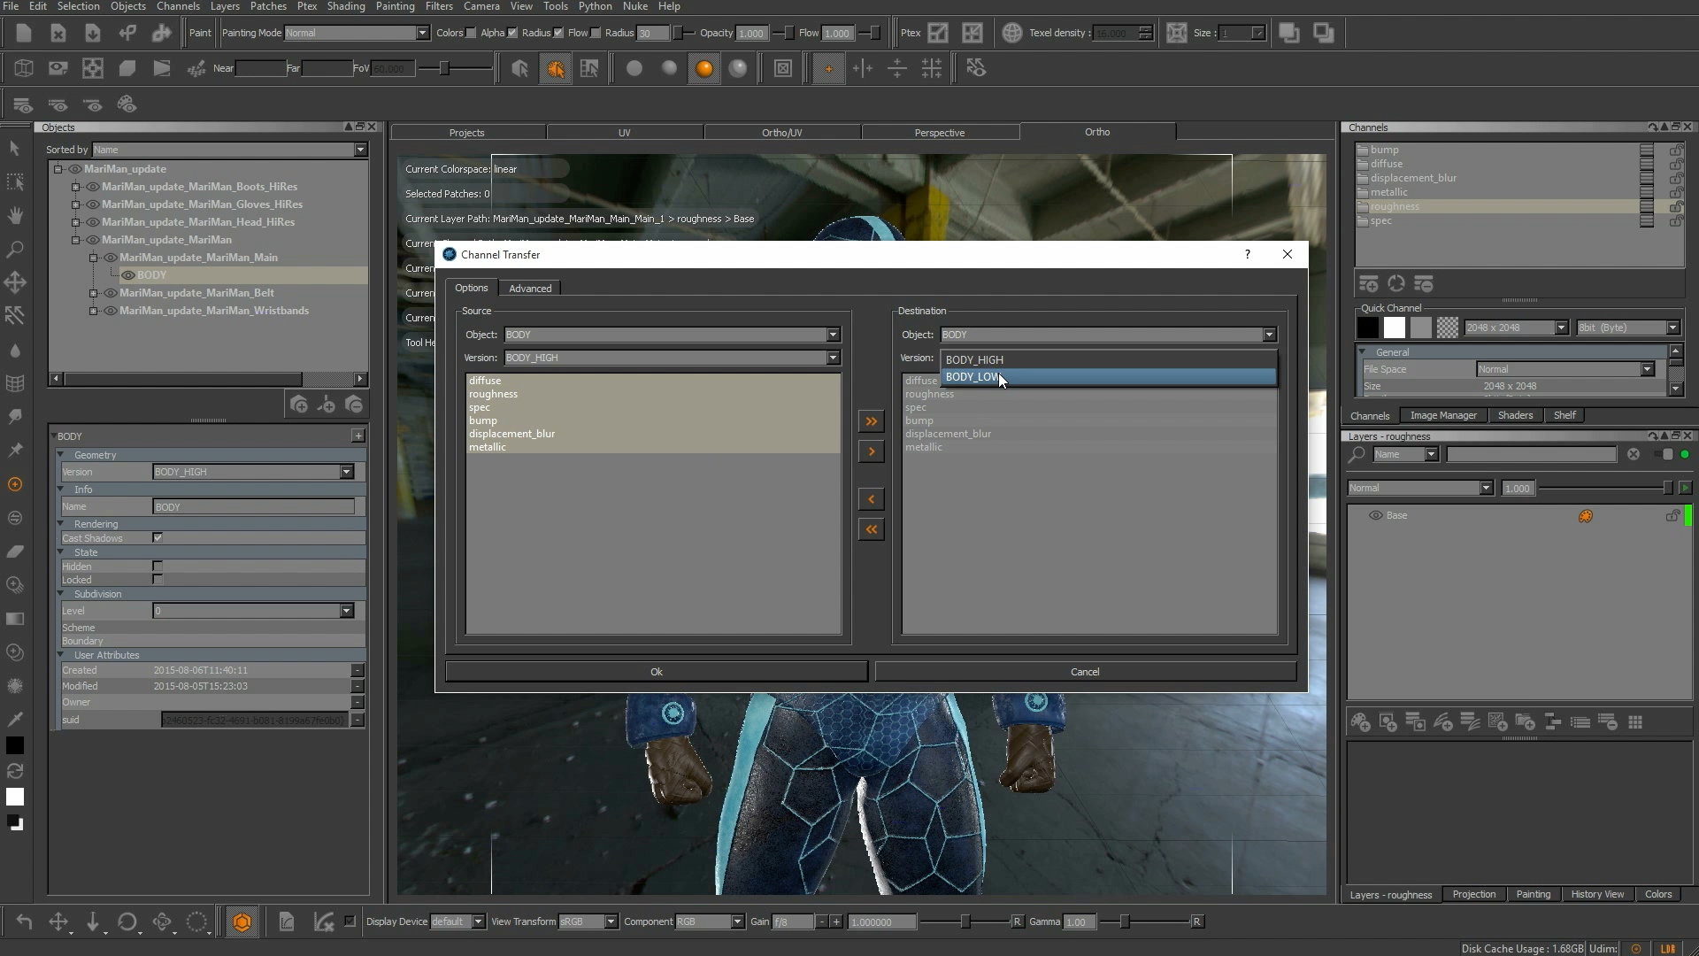The height and width of the screenshot is (956, 1699).
Task: Select roughness in the Source channel list
Action: (x=493, y=394)
